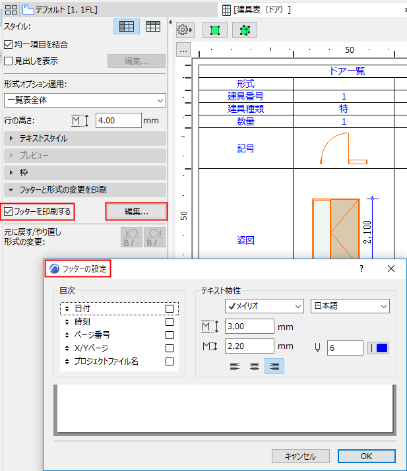Click the first green select-in-plan icon
The image size is (407, 471).
215,30
